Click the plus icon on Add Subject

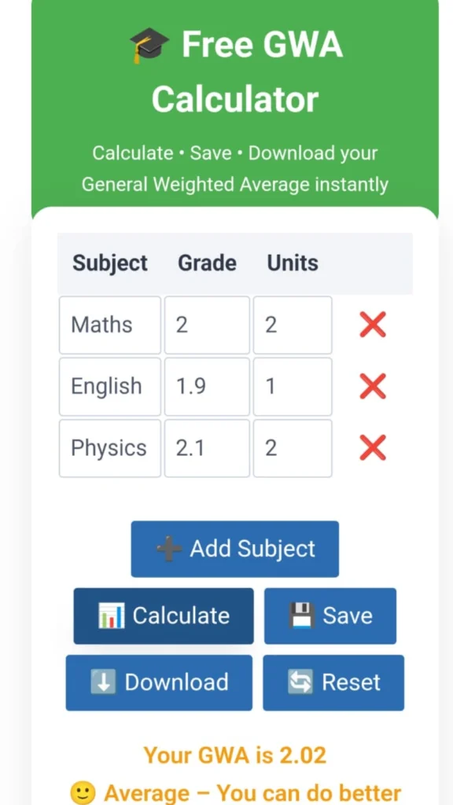pyautogui.click(x=171, y=548)
